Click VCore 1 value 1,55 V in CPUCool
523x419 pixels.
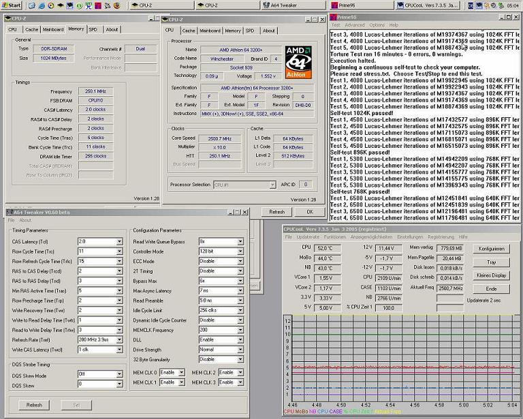(x=327, y=278)
